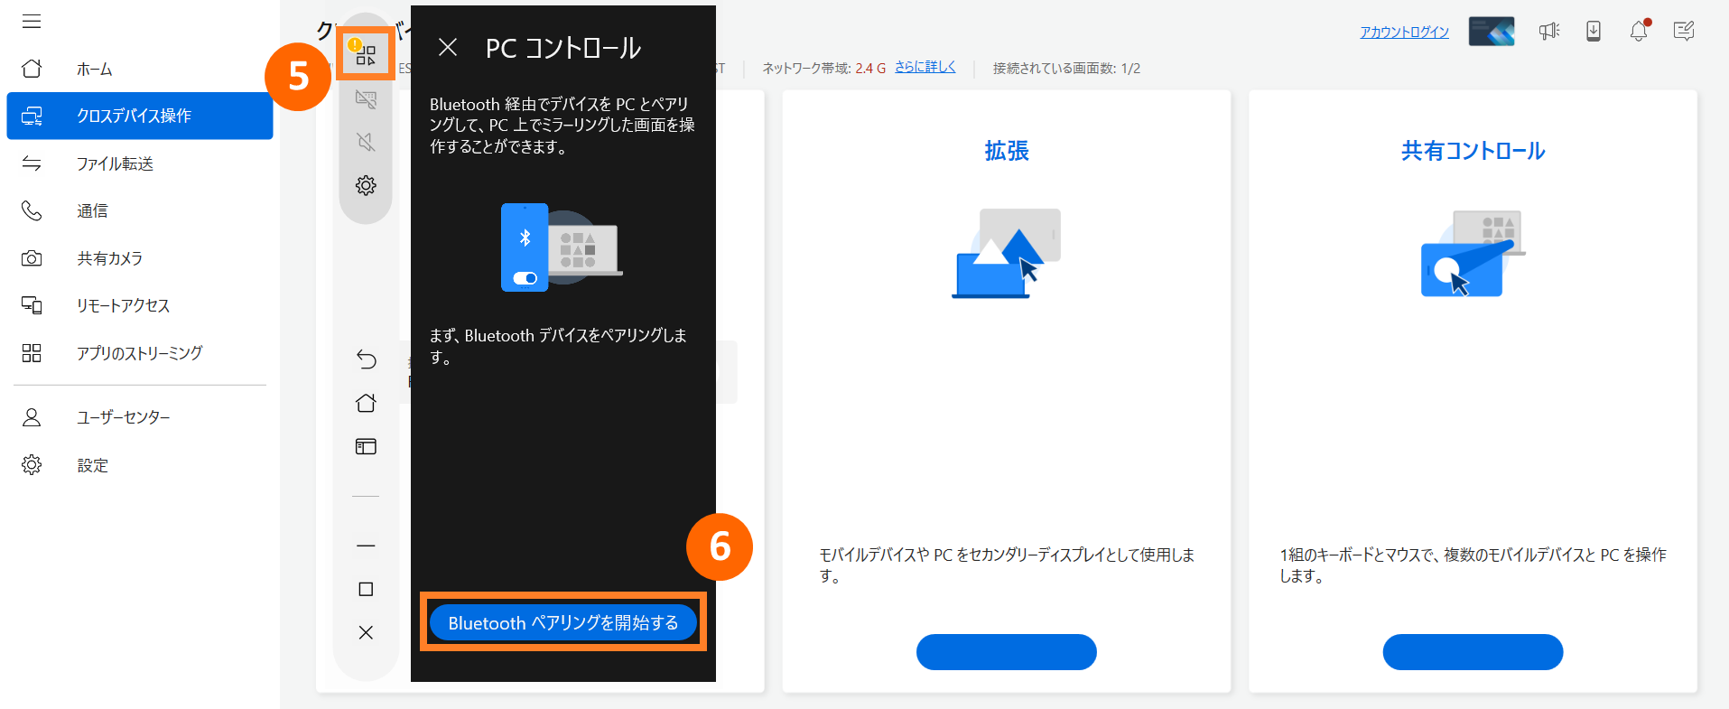Open mirror toolbar settings gear

pos(366,185)
